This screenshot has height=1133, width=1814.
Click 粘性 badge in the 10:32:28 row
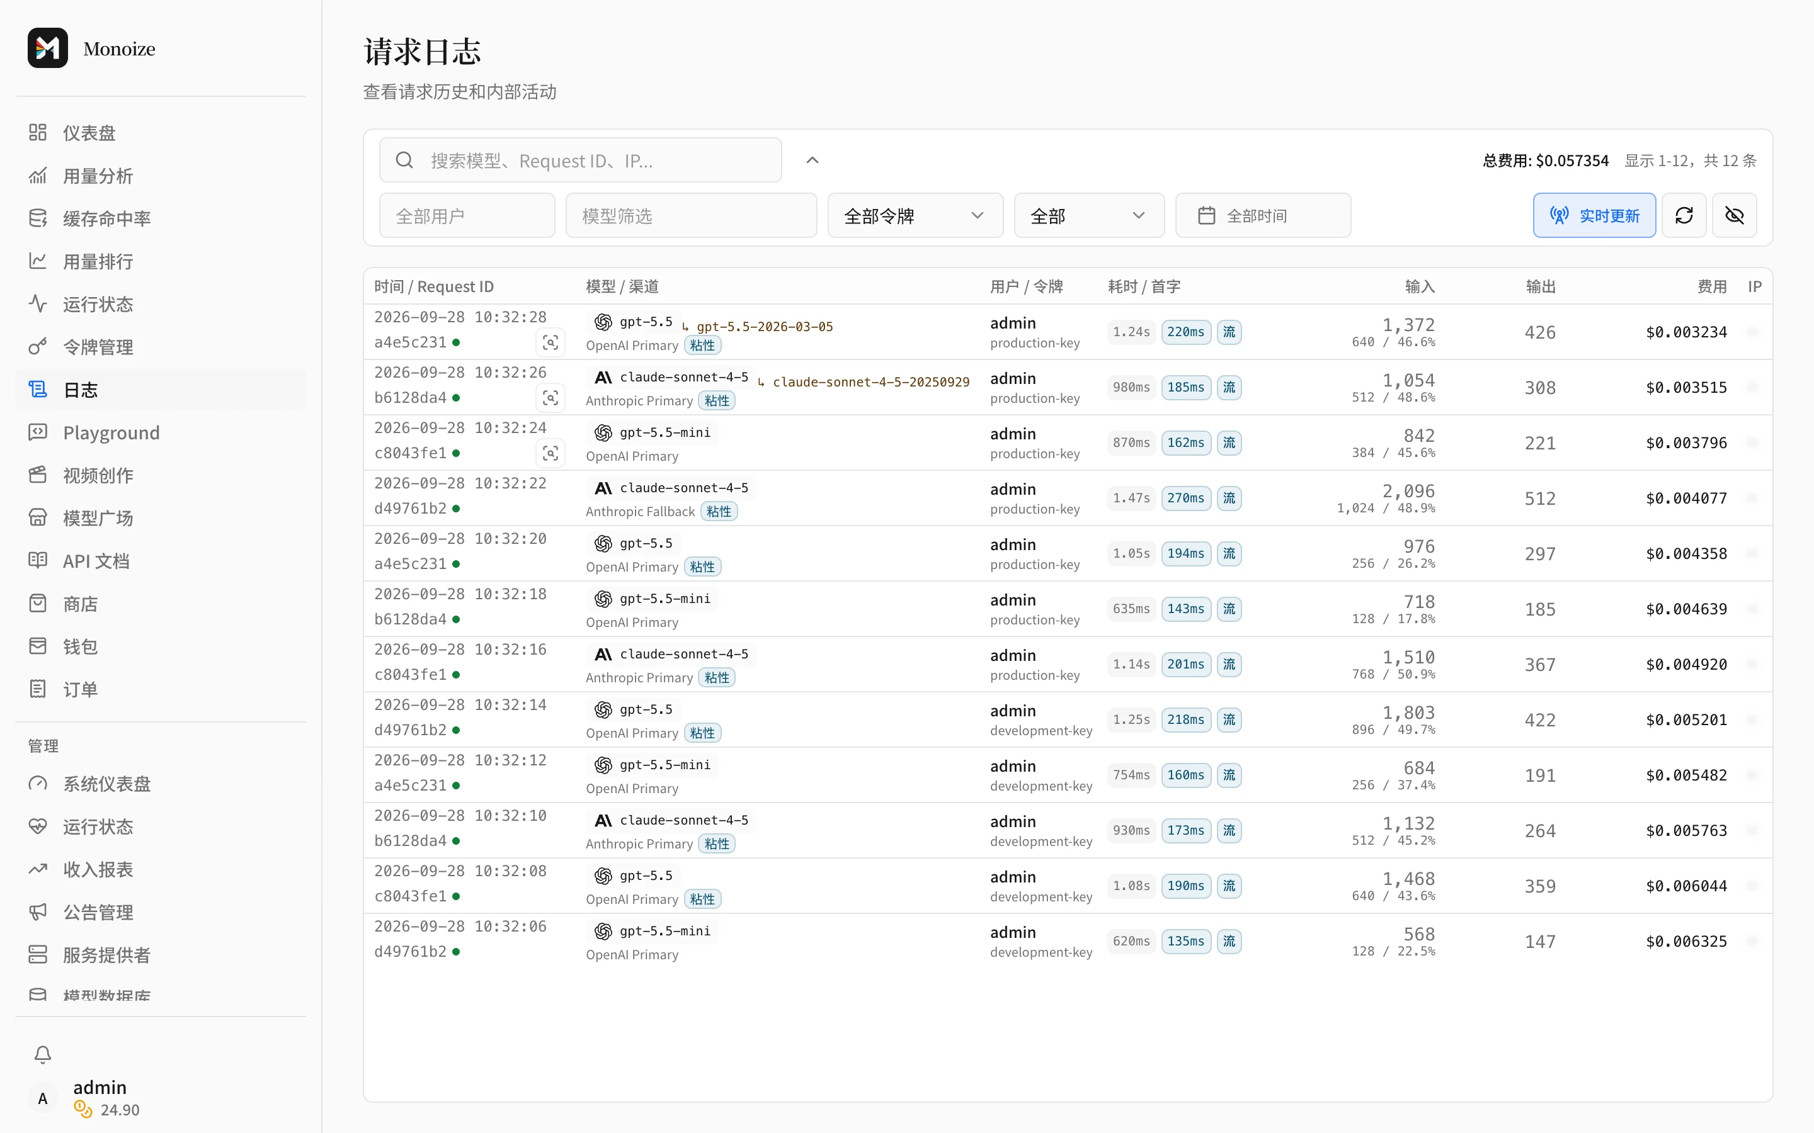click(x=702, y=346)
